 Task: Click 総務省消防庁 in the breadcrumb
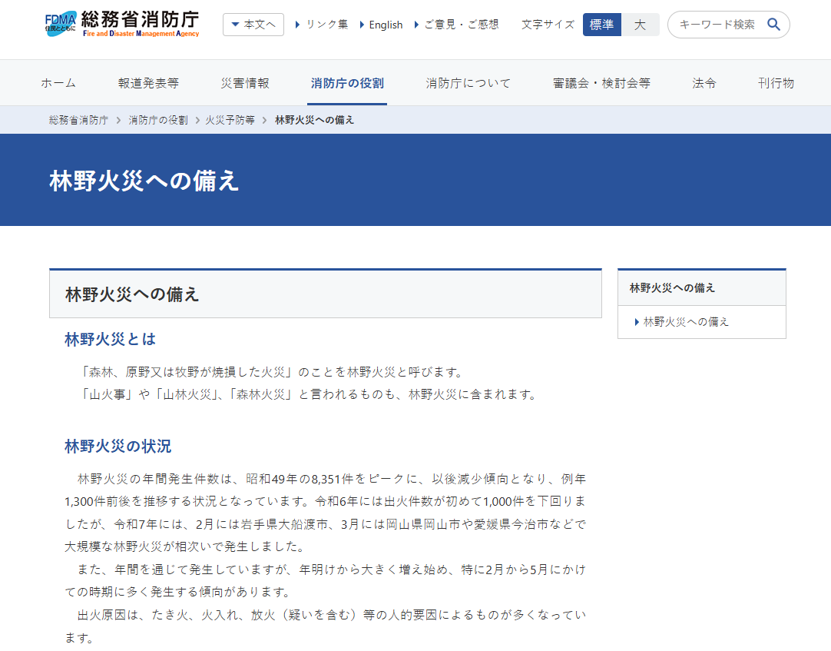pos(78,120)
